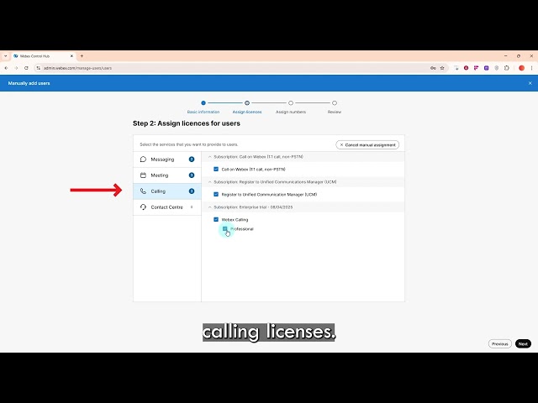Click the 'Step 2: Assign licences for users' heading
Image resolution: width=538 pixels, height=403 pixels.
187,123
